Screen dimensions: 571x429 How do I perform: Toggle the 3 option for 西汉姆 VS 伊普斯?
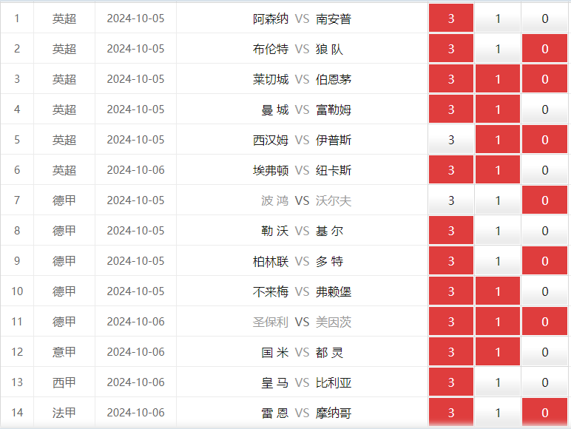451,140
